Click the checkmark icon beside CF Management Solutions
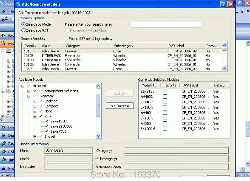250x181 pixels. click(35, 91)
